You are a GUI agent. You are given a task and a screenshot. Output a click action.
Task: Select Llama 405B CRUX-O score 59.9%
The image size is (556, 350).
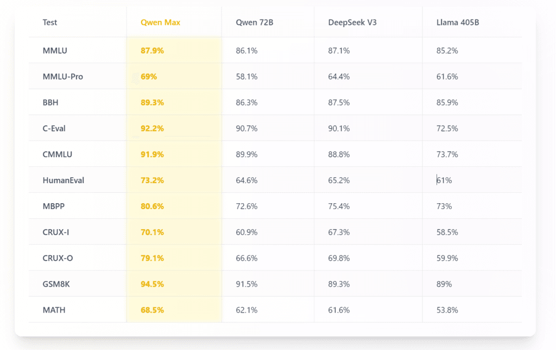[x=447, y=258]
